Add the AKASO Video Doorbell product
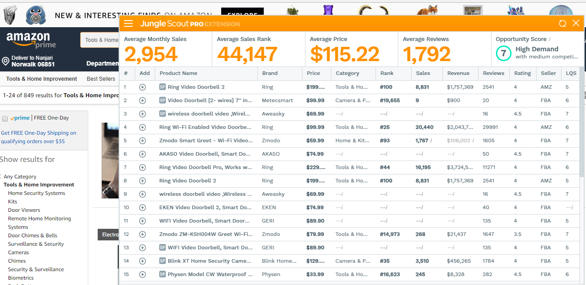This screenshot has width=586, height=285. 142,154
